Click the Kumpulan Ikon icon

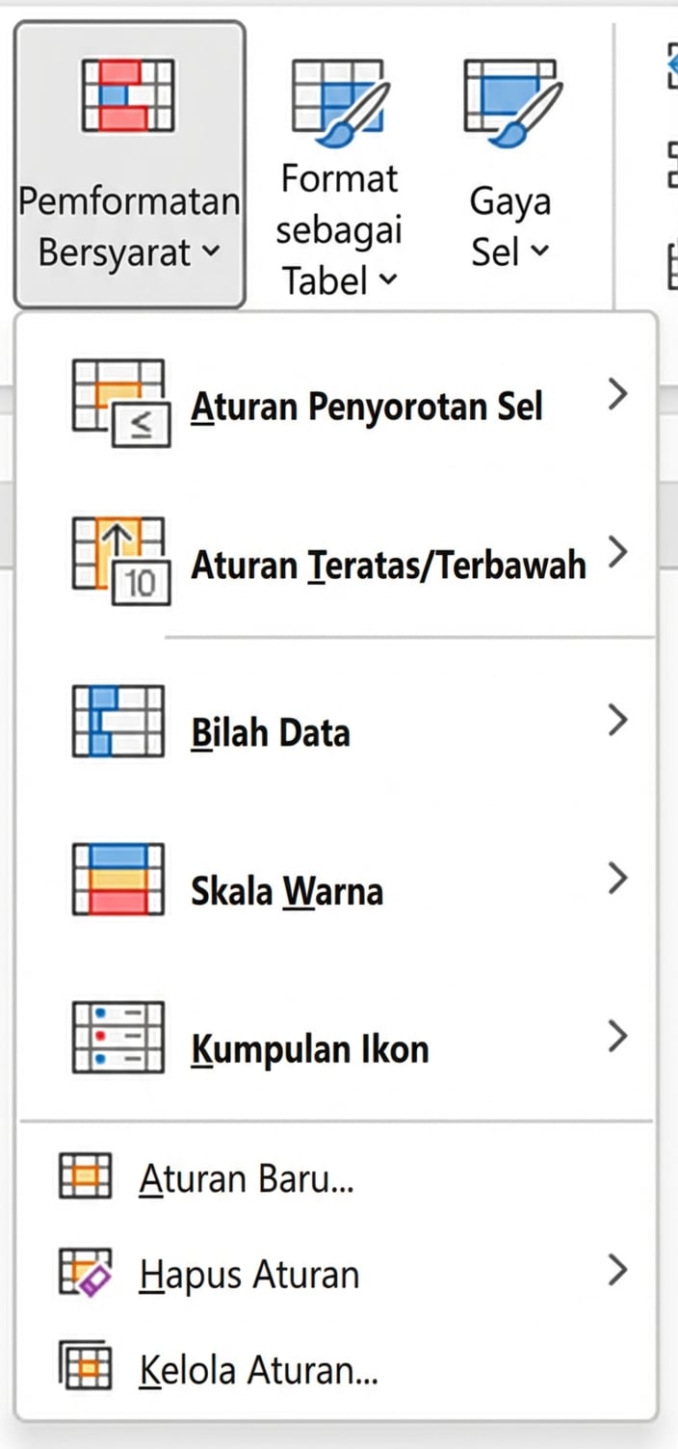point(117,1038)
